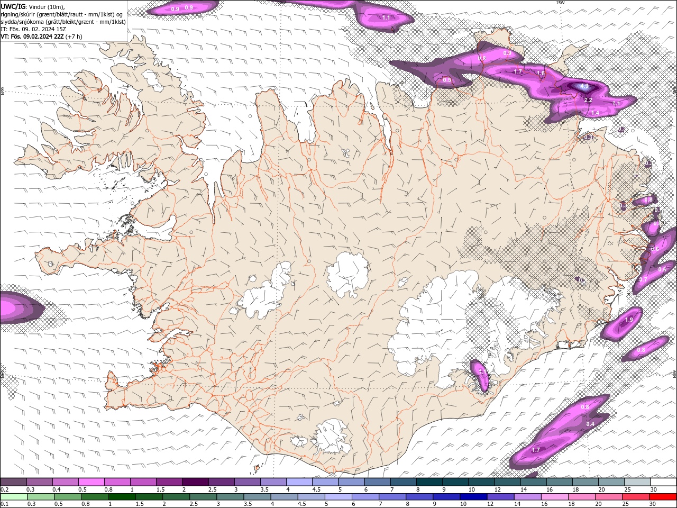Click the 'VT: Fös. 09.02.2024 22Z (+7 h)' line
677x508 pixels.
coord(41,37)
